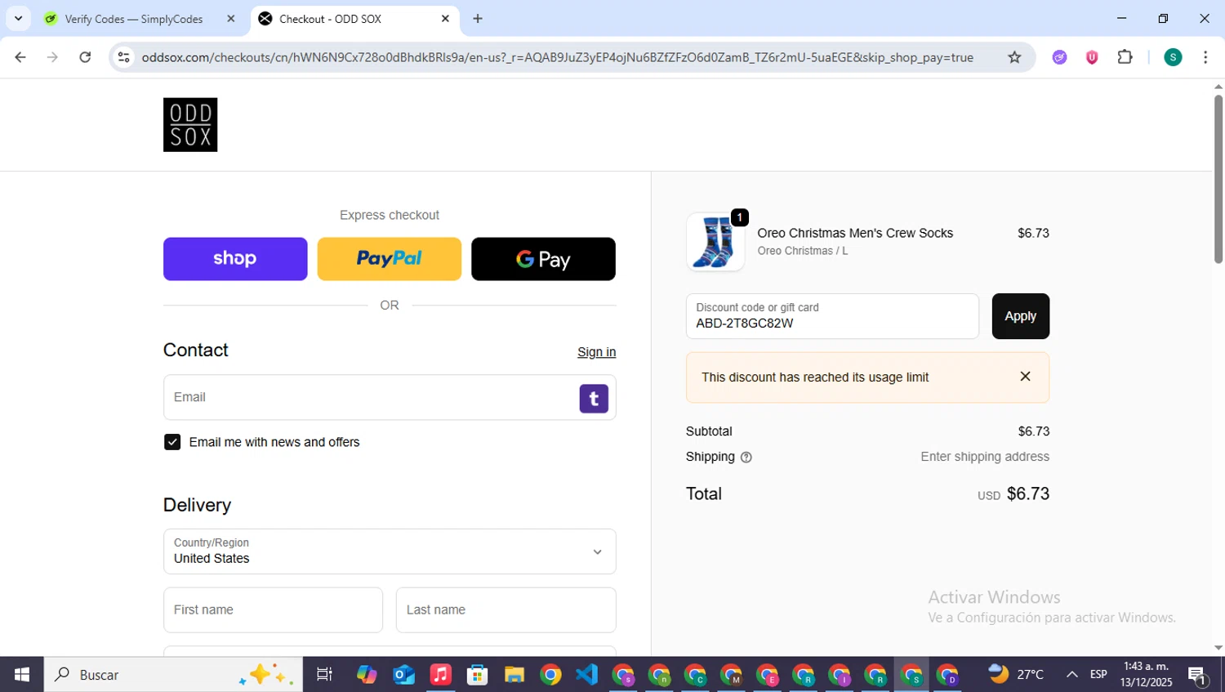
Task: Open the Music app in taskbar
Action: 440,675
